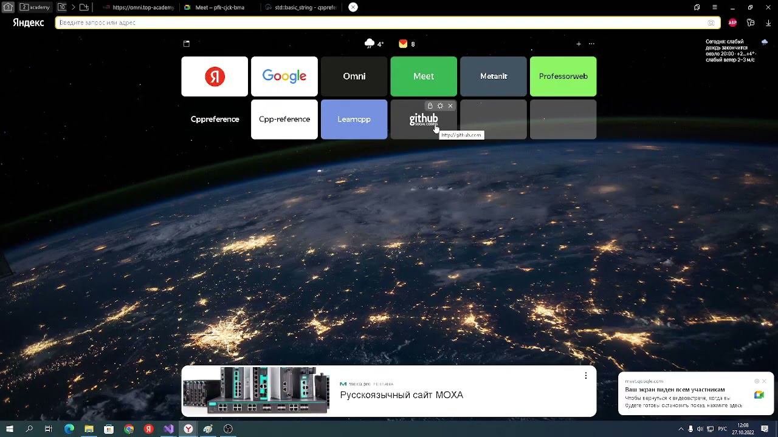Open the Windows notification center
The width and height of the screenshot is (778, 437).
(765, 429)
